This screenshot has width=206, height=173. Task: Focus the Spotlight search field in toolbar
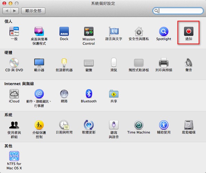coord(178,11)
